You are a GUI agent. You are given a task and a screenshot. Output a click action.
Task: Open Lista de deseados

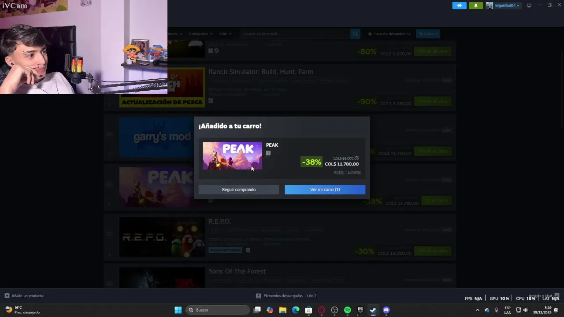tap(390, 34)
